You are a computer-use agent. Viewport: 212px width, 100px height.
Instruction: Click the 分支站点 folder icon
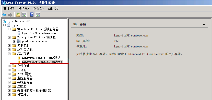[x=14, y=94]
